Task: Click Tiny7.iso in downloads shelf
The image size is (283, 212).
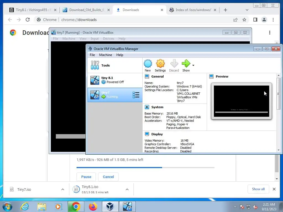Action: point(24,189)
